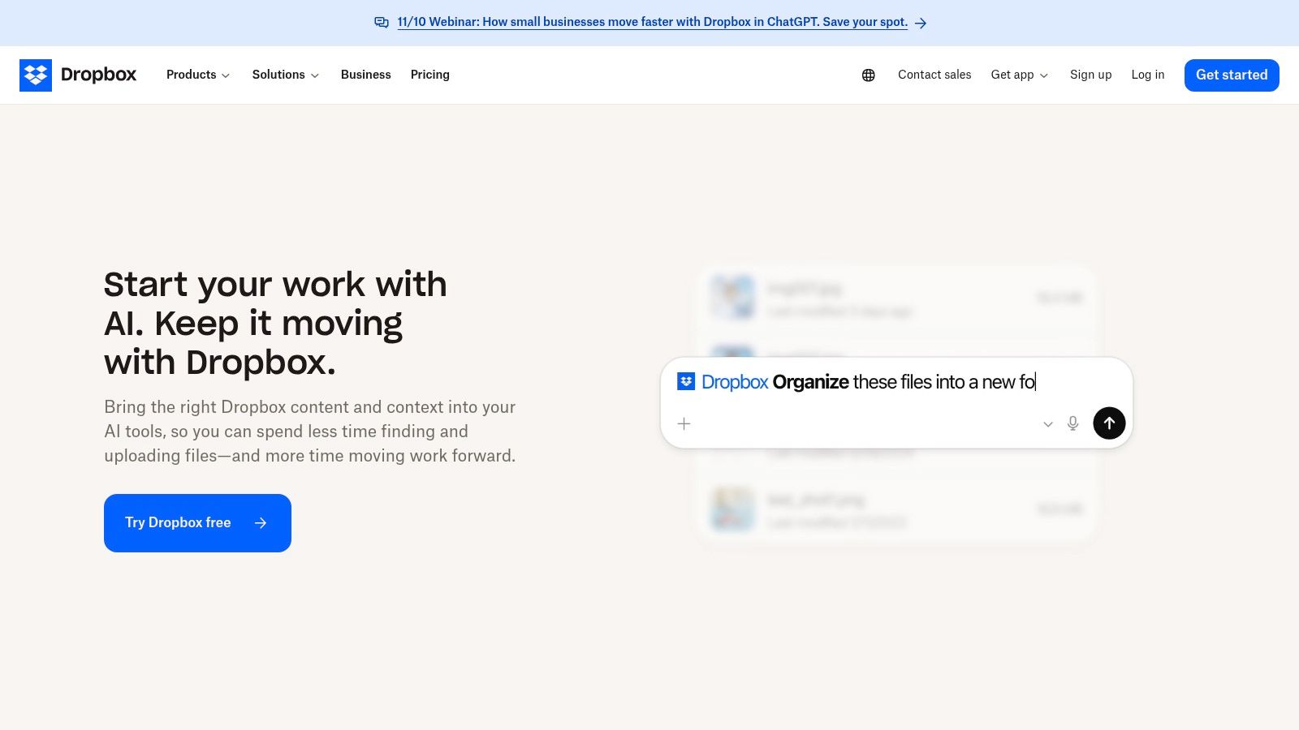Expand the Products menu
Viewport: 1299px width, 730px height.
(198, 75)
